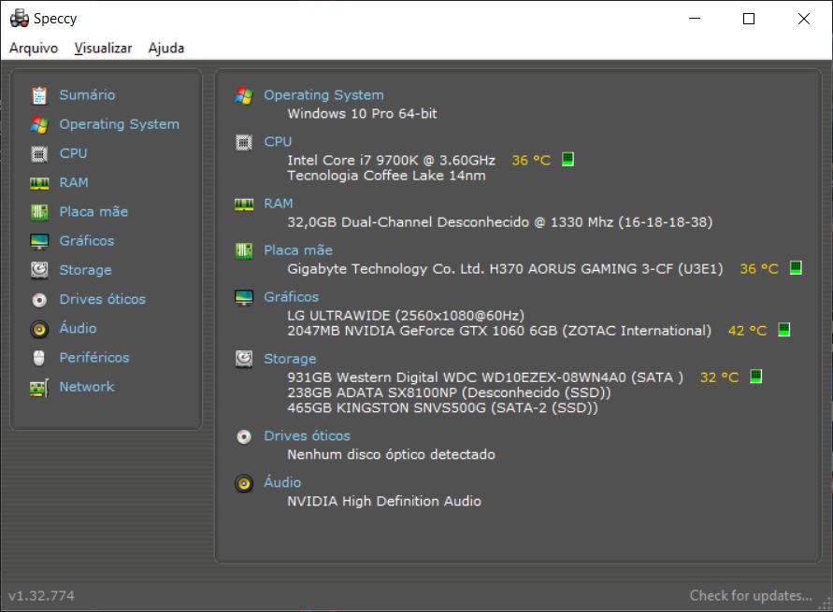Image resolution: width=833 pixels, height=612 pixels.
Task: Show Gráficos details from sidebar
Action: pyautogui.click(x=87, y=241)
